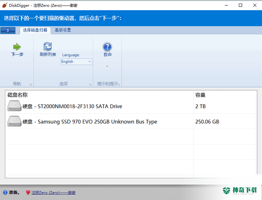Click the blue info icon in status bar

(x=5, y=192)
